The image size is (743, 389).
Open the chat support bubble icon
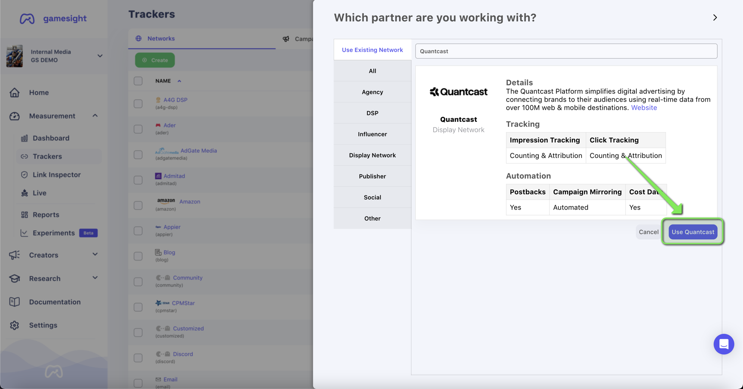pyautogui.click(x=724, y=344)
